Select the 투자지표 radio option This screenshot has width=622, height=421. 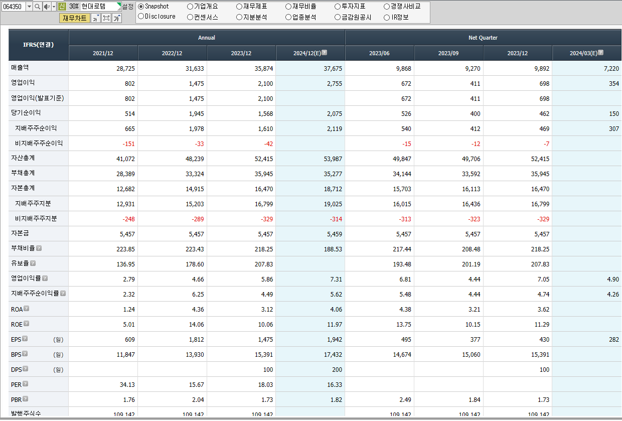pos(338,7)
